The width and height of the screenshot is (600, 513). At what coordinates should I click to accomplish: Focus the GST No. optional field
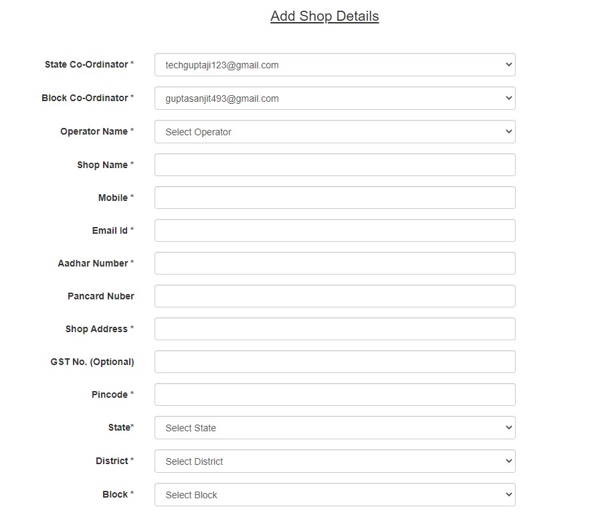coord(335,362)
